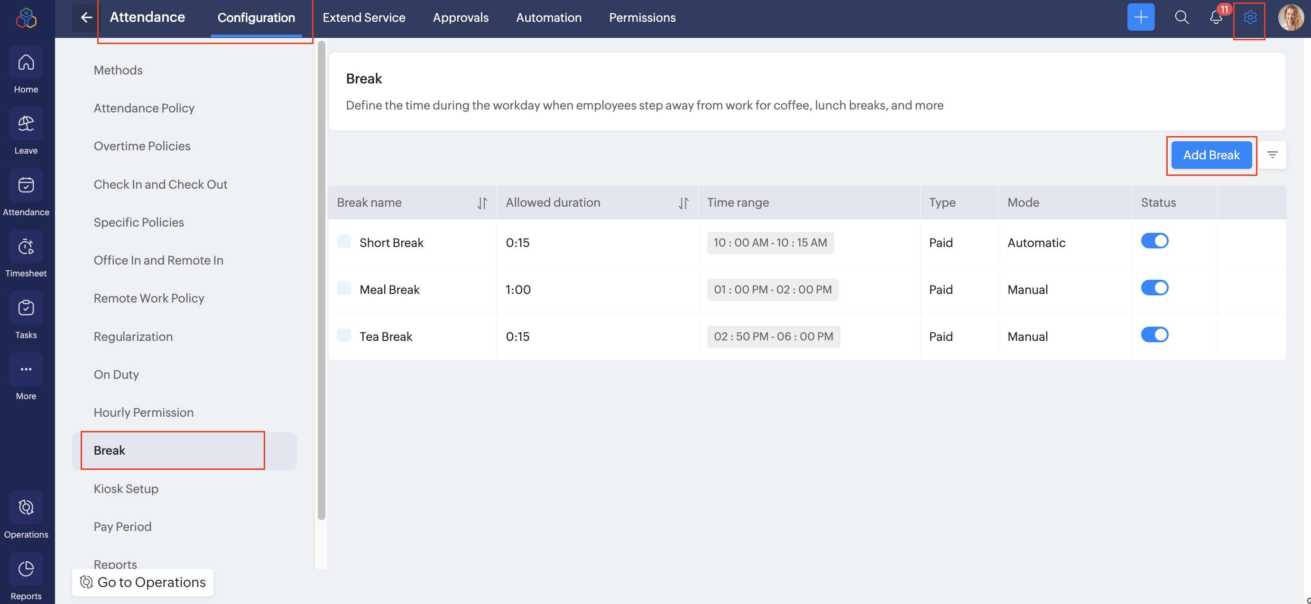Disable the Short Break status toggle
The width and height of the screenshot is (1311, 604).
pos(1154,241)
